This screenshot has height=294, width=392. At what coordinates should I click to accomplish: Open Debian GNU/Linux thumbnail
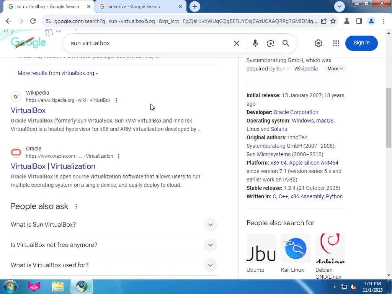click(330, 248)
